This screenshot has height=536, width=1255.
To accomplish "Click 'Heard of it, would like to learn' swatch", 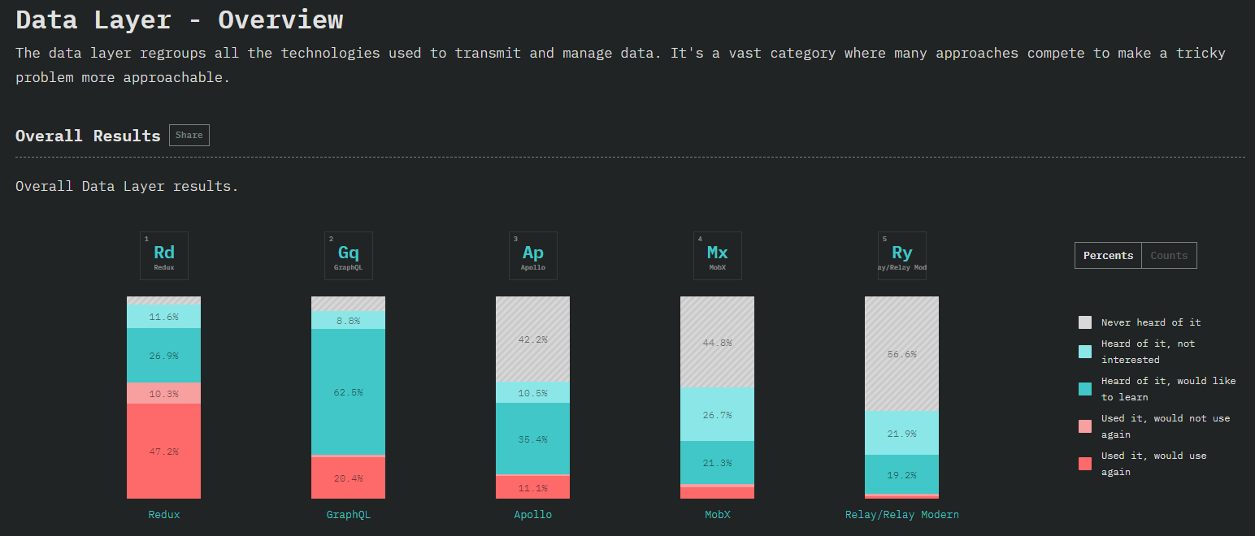I will [x=1085, y=389].
